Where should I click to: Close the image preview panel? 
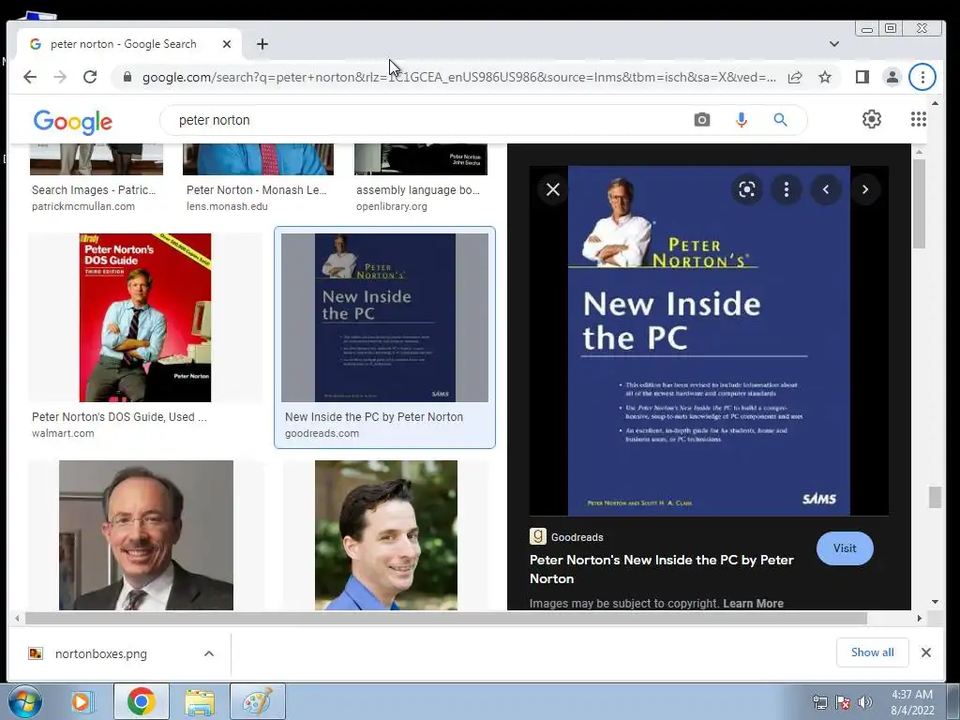[553, 189]
